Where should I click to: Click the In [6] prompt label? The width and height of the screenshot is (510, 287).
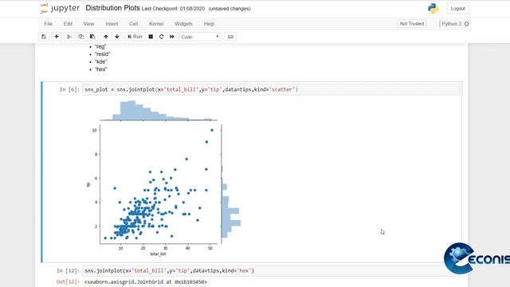pyautogui.click(x=69, y=89)
